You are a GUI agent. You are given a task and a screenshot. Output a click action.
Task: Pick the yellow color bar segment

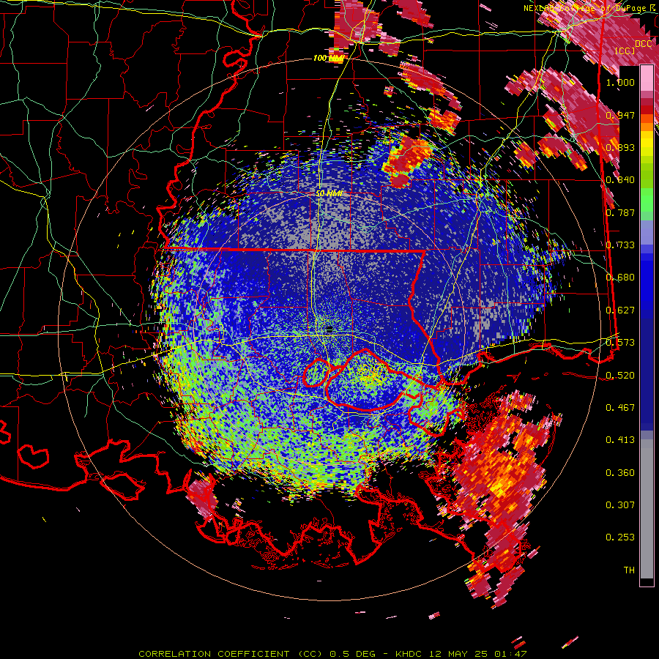647,144
